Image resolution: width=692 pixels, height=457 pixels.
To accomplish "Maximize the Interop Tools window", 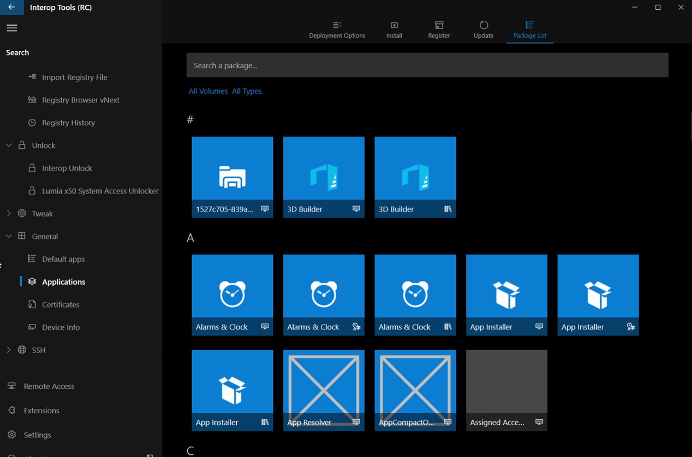I will click(x=658, y=7).
